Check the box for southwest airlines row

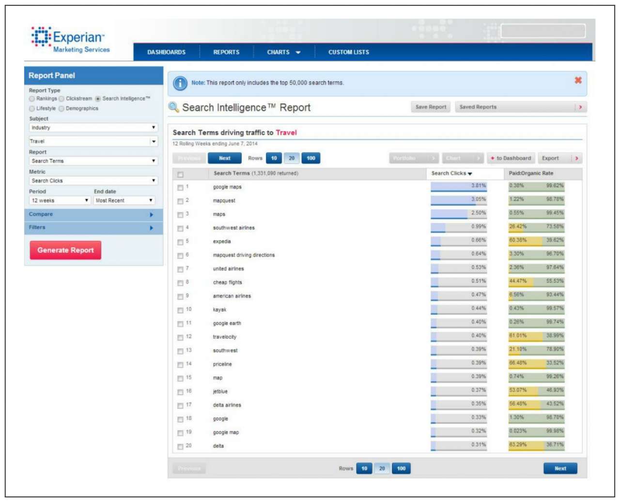[180, 228]
